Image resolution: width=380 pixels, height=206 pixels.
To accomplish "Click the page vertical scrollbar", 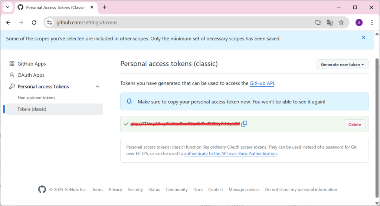I will [377, 128].
